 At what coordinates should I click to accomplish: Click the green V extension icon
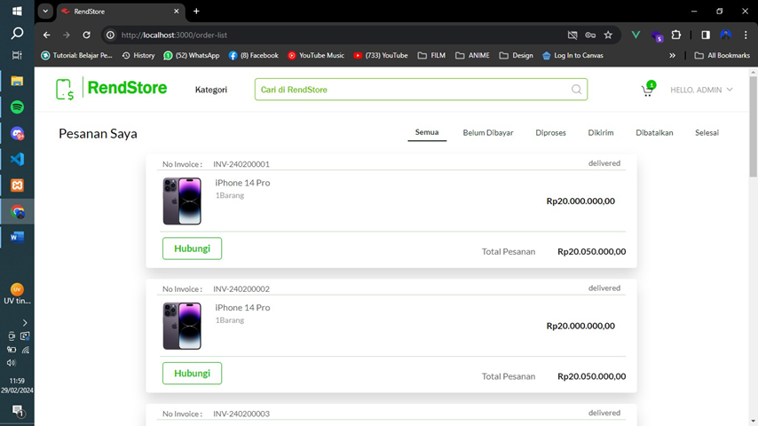pyautogui.click(x=636, y=35)
